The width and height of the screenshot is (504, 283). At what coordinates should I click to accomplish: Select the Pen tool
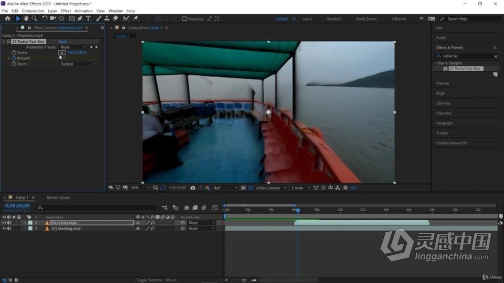pyautogui.click(x=80, y=19)
